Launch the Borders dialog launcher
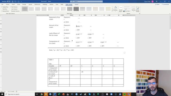This screenshot has height=96, width=171. coord(139,14)
